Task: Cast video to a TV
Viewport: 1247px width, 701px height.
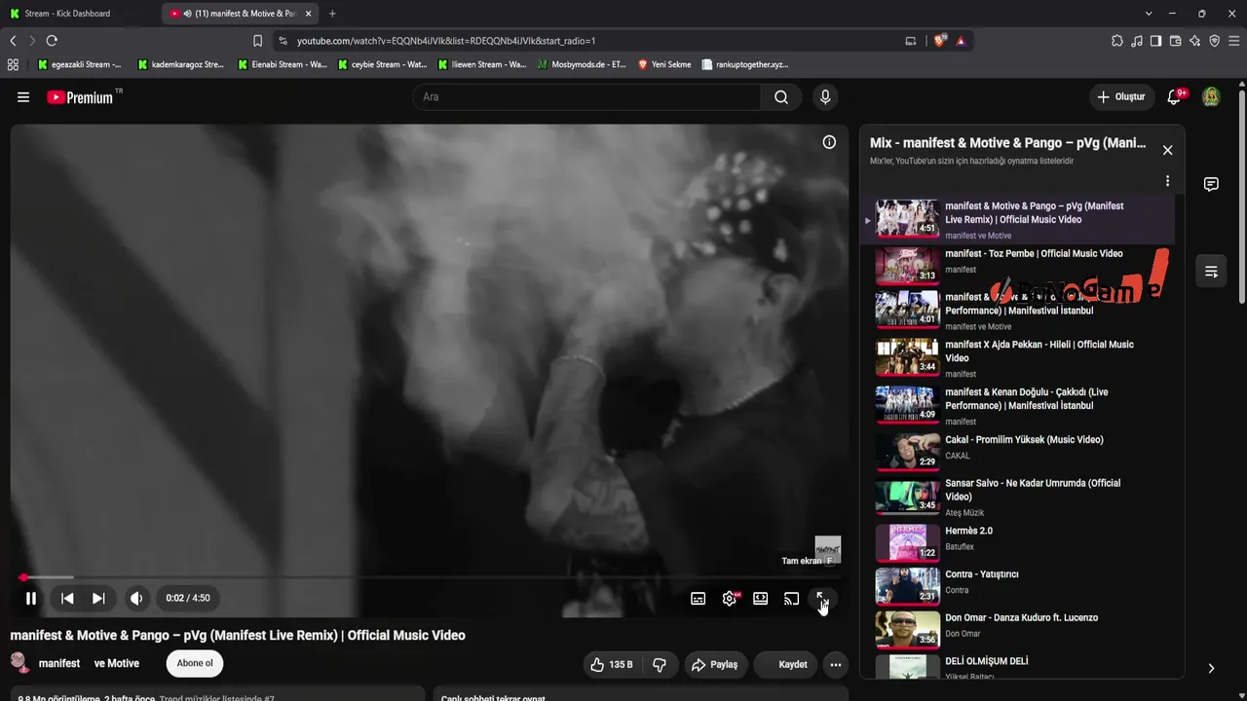Action: pos(792,599)
